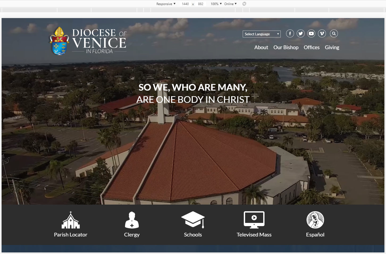This screenshot has height=254, width=386.
Task: Open the About menu item
Action: click(261, 47)
